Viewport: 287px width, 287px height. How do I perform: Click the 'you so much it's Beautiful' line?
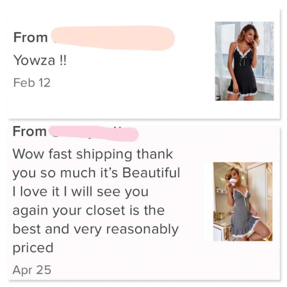[96, 173]
